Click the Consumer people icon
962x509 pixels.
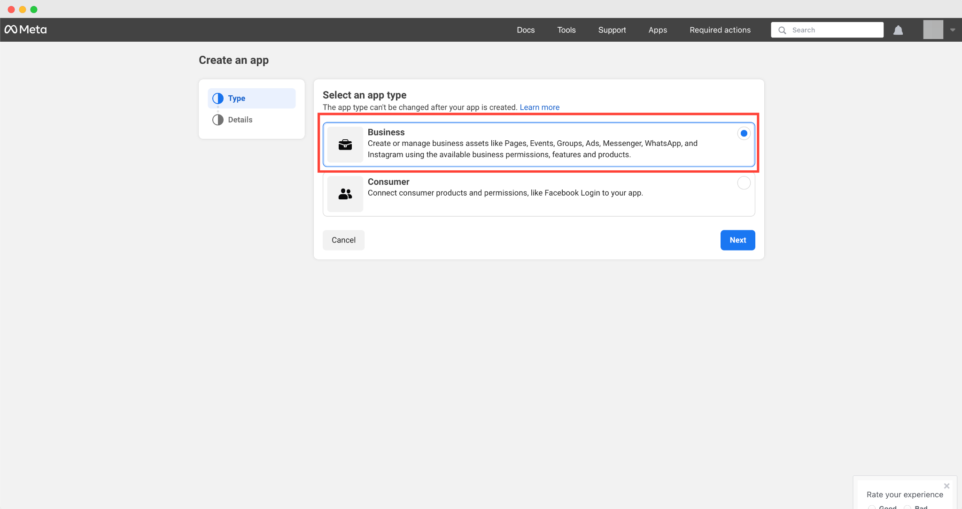(x=345, y=194)
